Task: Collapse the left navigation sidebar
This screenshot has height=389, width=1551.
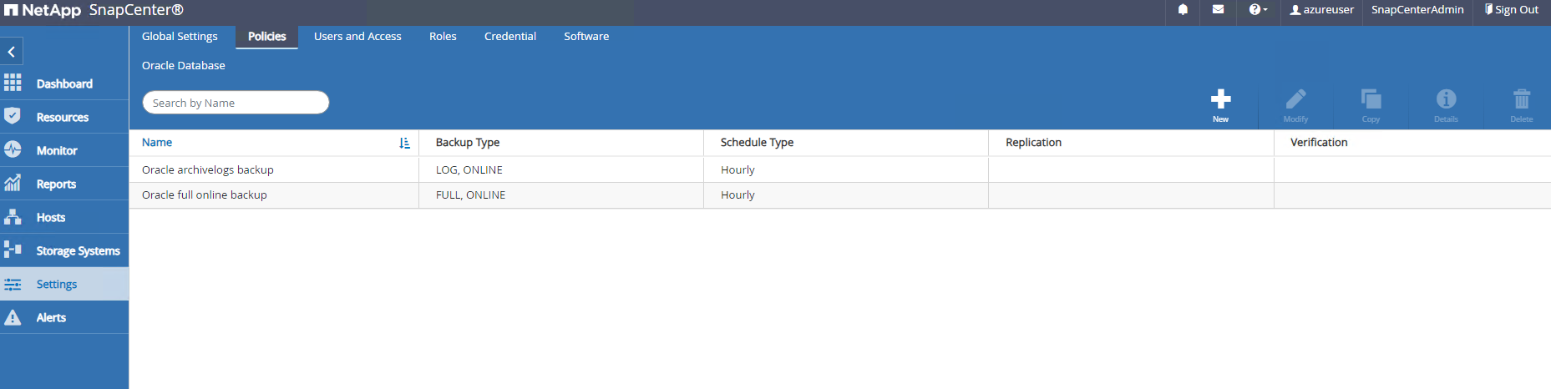Action: 12,52
